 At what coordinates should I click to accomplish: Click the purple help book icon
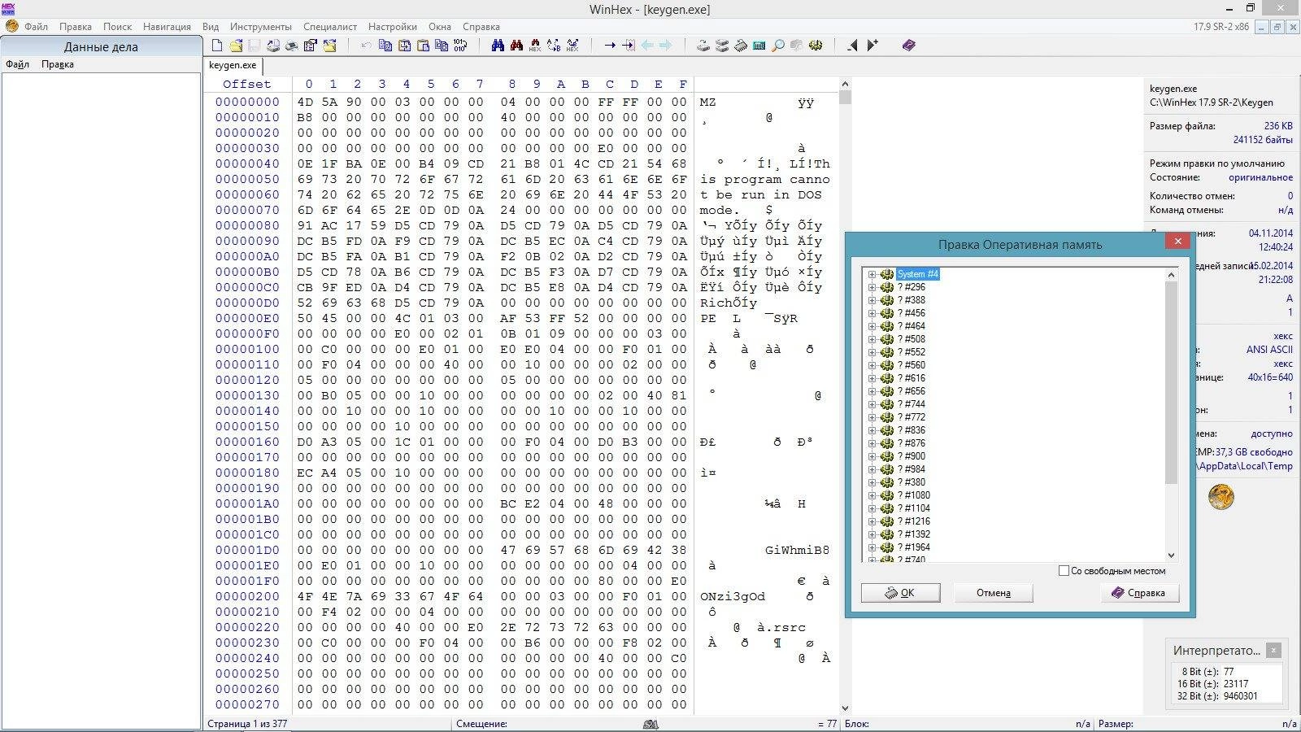tap(909, 46)
